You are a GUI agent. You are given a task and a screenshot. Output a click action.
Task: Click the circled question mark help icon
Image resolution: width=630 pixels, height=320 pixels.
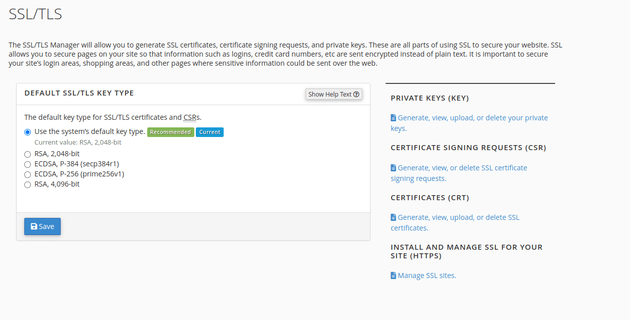click(357, 94)
